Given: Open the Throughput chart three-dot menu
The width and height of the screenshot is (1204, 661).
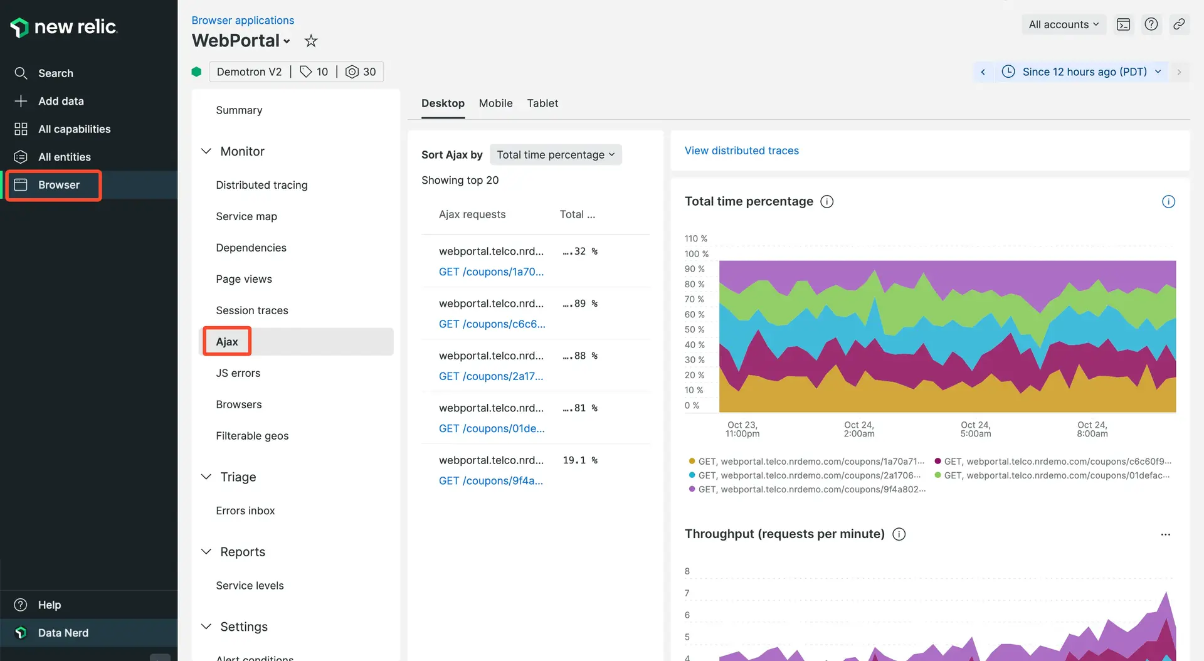Looking at the screenshot, I should click(1165, 534).
